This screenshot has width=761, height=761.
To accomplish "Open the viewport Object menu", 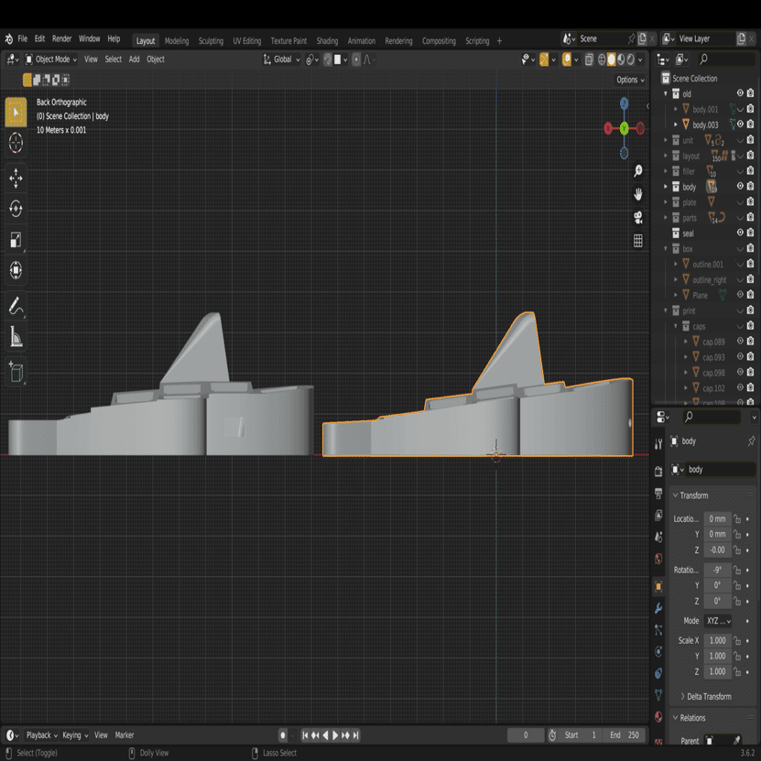I will pyautogui.click(x=156, y=60).
